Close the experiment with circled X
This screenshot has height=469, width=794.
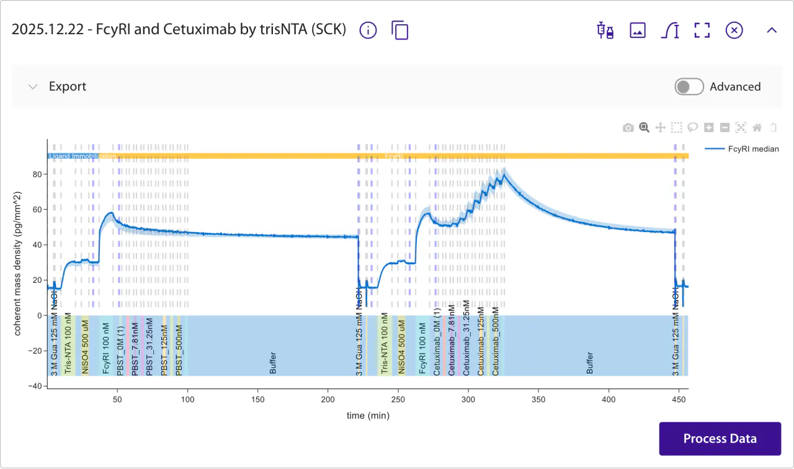pyautogui.click(x=734, y=30)
